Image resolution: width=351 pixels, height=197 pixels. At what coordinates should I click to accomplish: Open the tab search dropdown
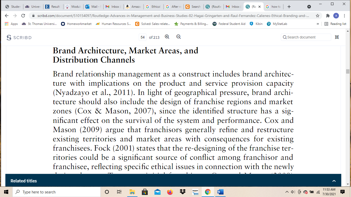[x=309, y=7]
